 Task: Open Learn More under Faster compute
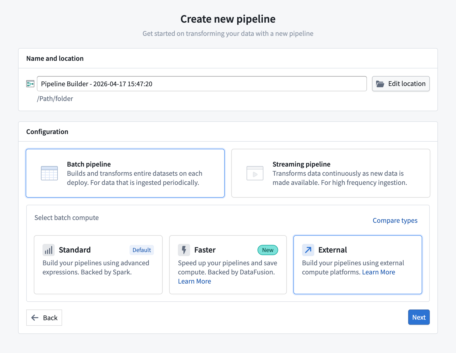click(194, 281)
